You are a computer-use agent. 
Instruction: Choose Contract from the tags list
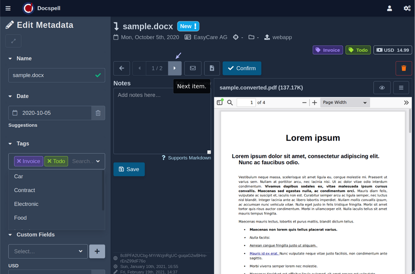(x=24, y=190)
